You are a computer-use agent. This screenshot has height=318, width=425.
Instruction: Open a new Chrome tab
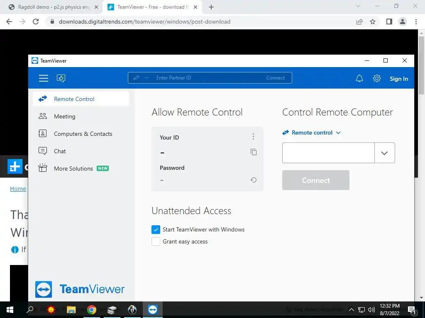point(211,7)
